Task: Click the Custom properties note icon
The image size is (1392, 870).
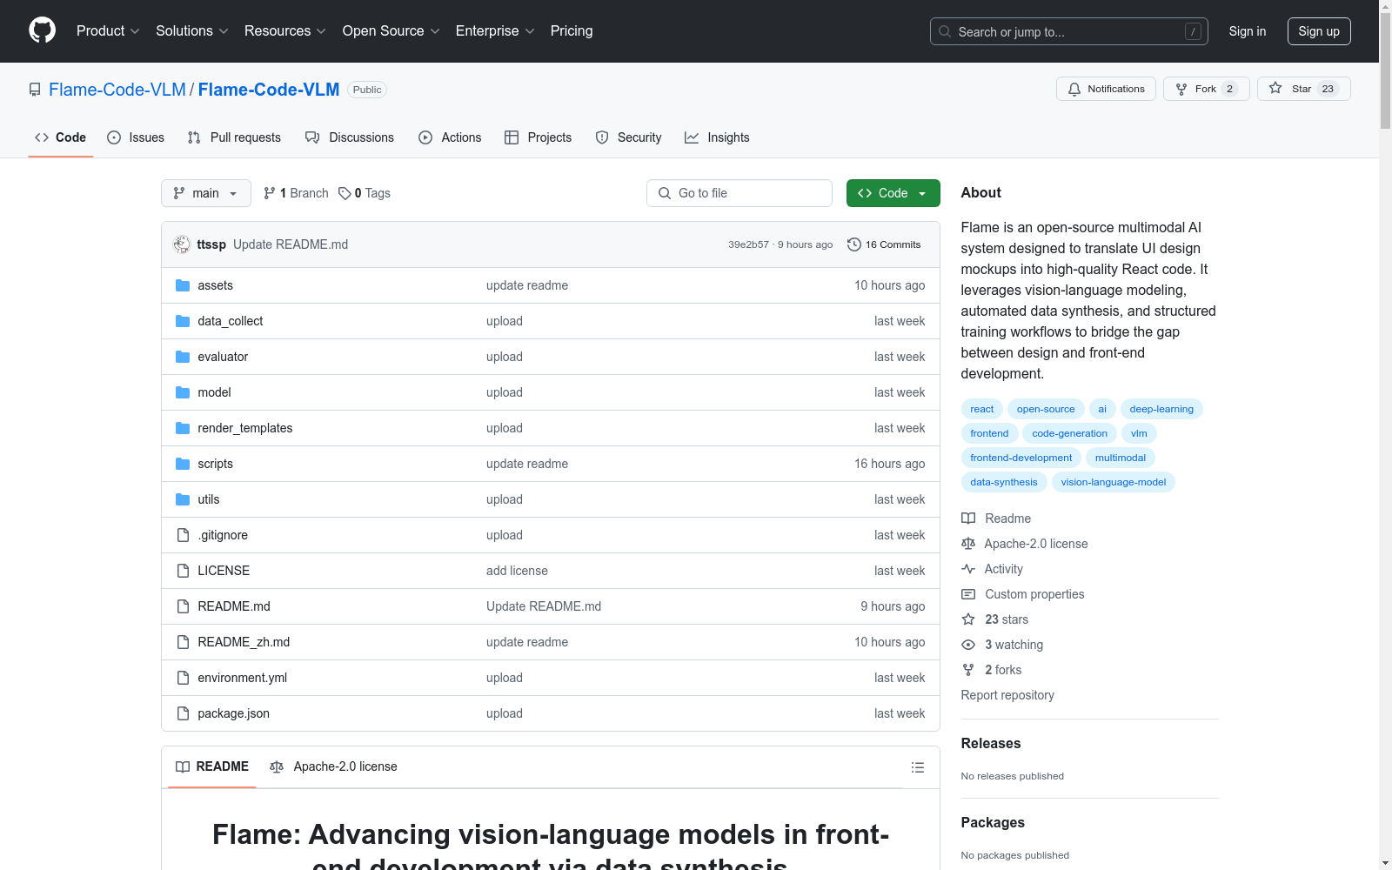Action: point(968,594)
